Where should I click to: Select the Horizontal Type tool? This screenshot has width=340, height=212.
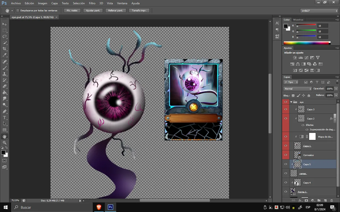pos(5,117)
